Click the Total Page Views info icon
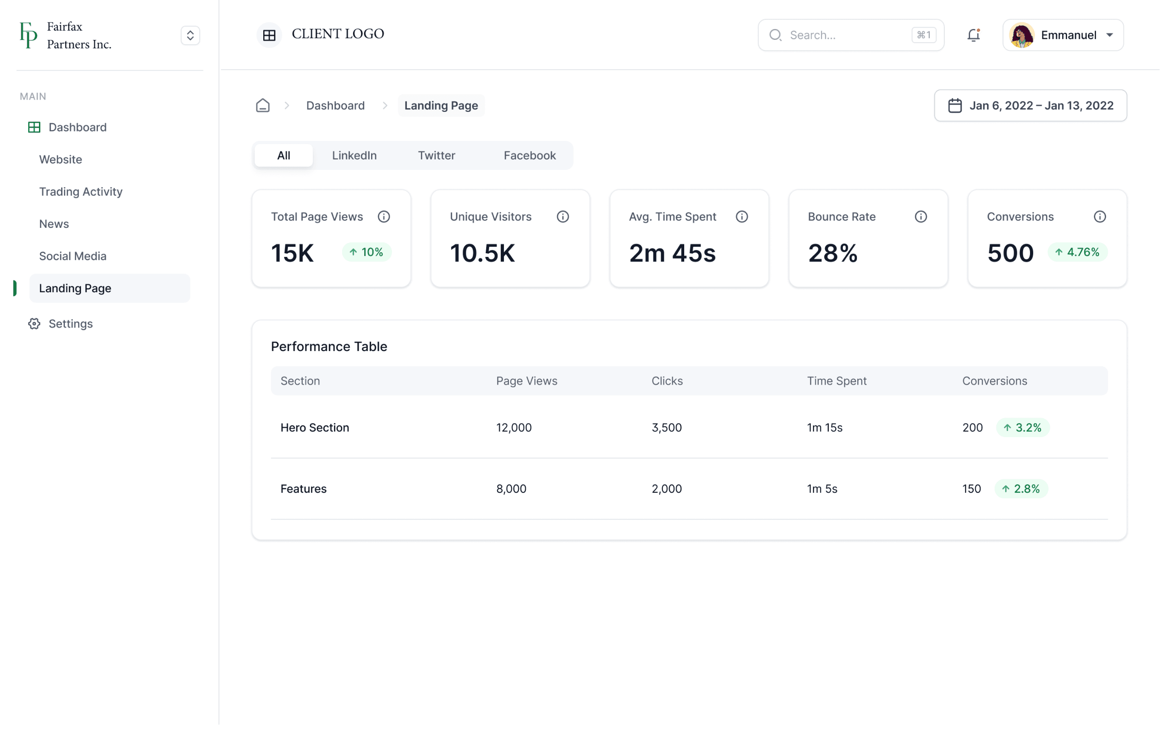 384,217
